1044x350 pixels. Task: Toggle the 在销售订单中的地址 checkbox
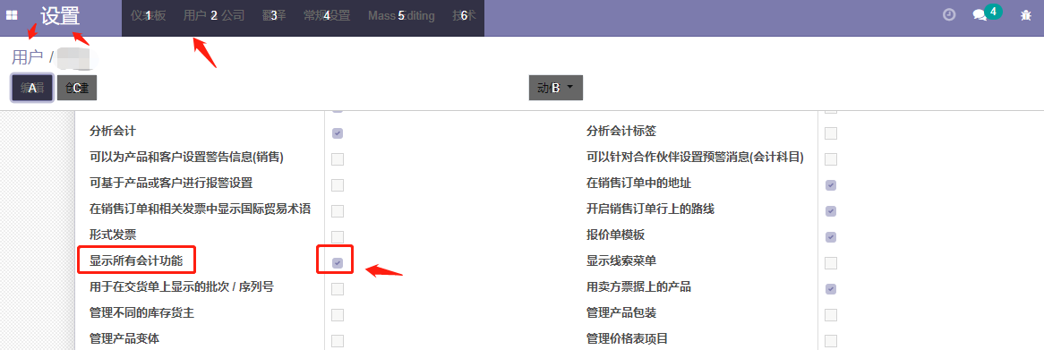830,185
